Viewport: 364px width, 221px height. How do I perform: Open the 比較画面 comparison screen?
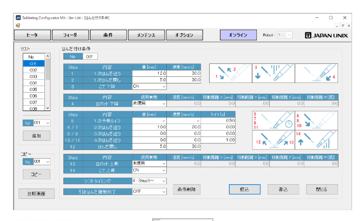(x=36, y=193)
